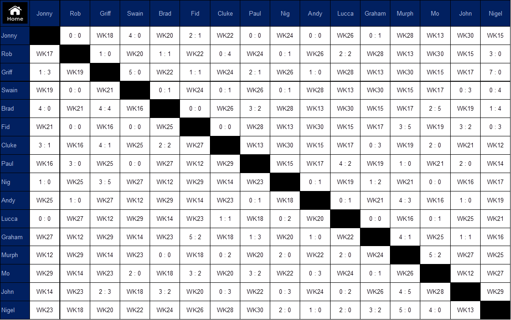Select the 5 : 2 score, Murph row, Mo column

pos(435,255)
